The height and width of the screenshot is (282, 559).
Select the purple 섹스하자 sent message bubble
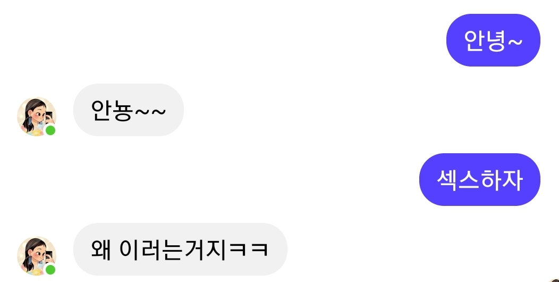pos(480,179)
